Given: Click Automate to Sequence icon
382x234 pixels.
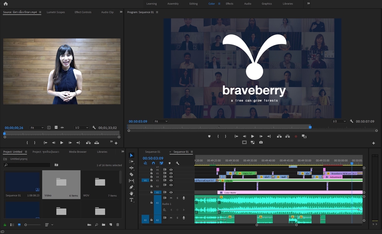Looking at the screenshot, I should click(x=89, y=224).
